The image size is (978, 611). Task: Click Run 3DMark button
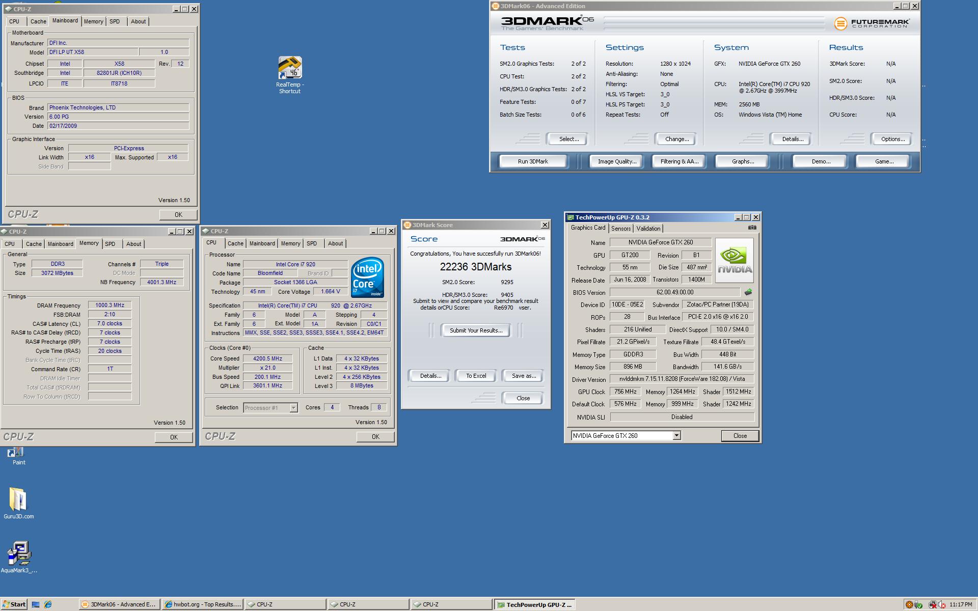click(533, 161)
